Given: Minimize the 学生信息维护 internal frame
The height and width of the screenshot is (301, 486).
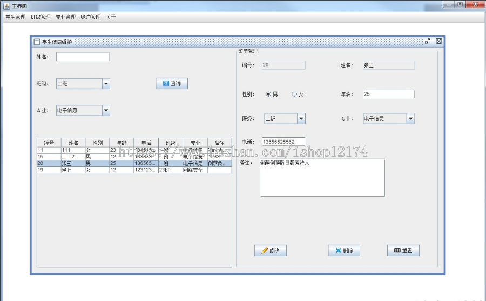Looking at the screenshot, I should point(428,41).
